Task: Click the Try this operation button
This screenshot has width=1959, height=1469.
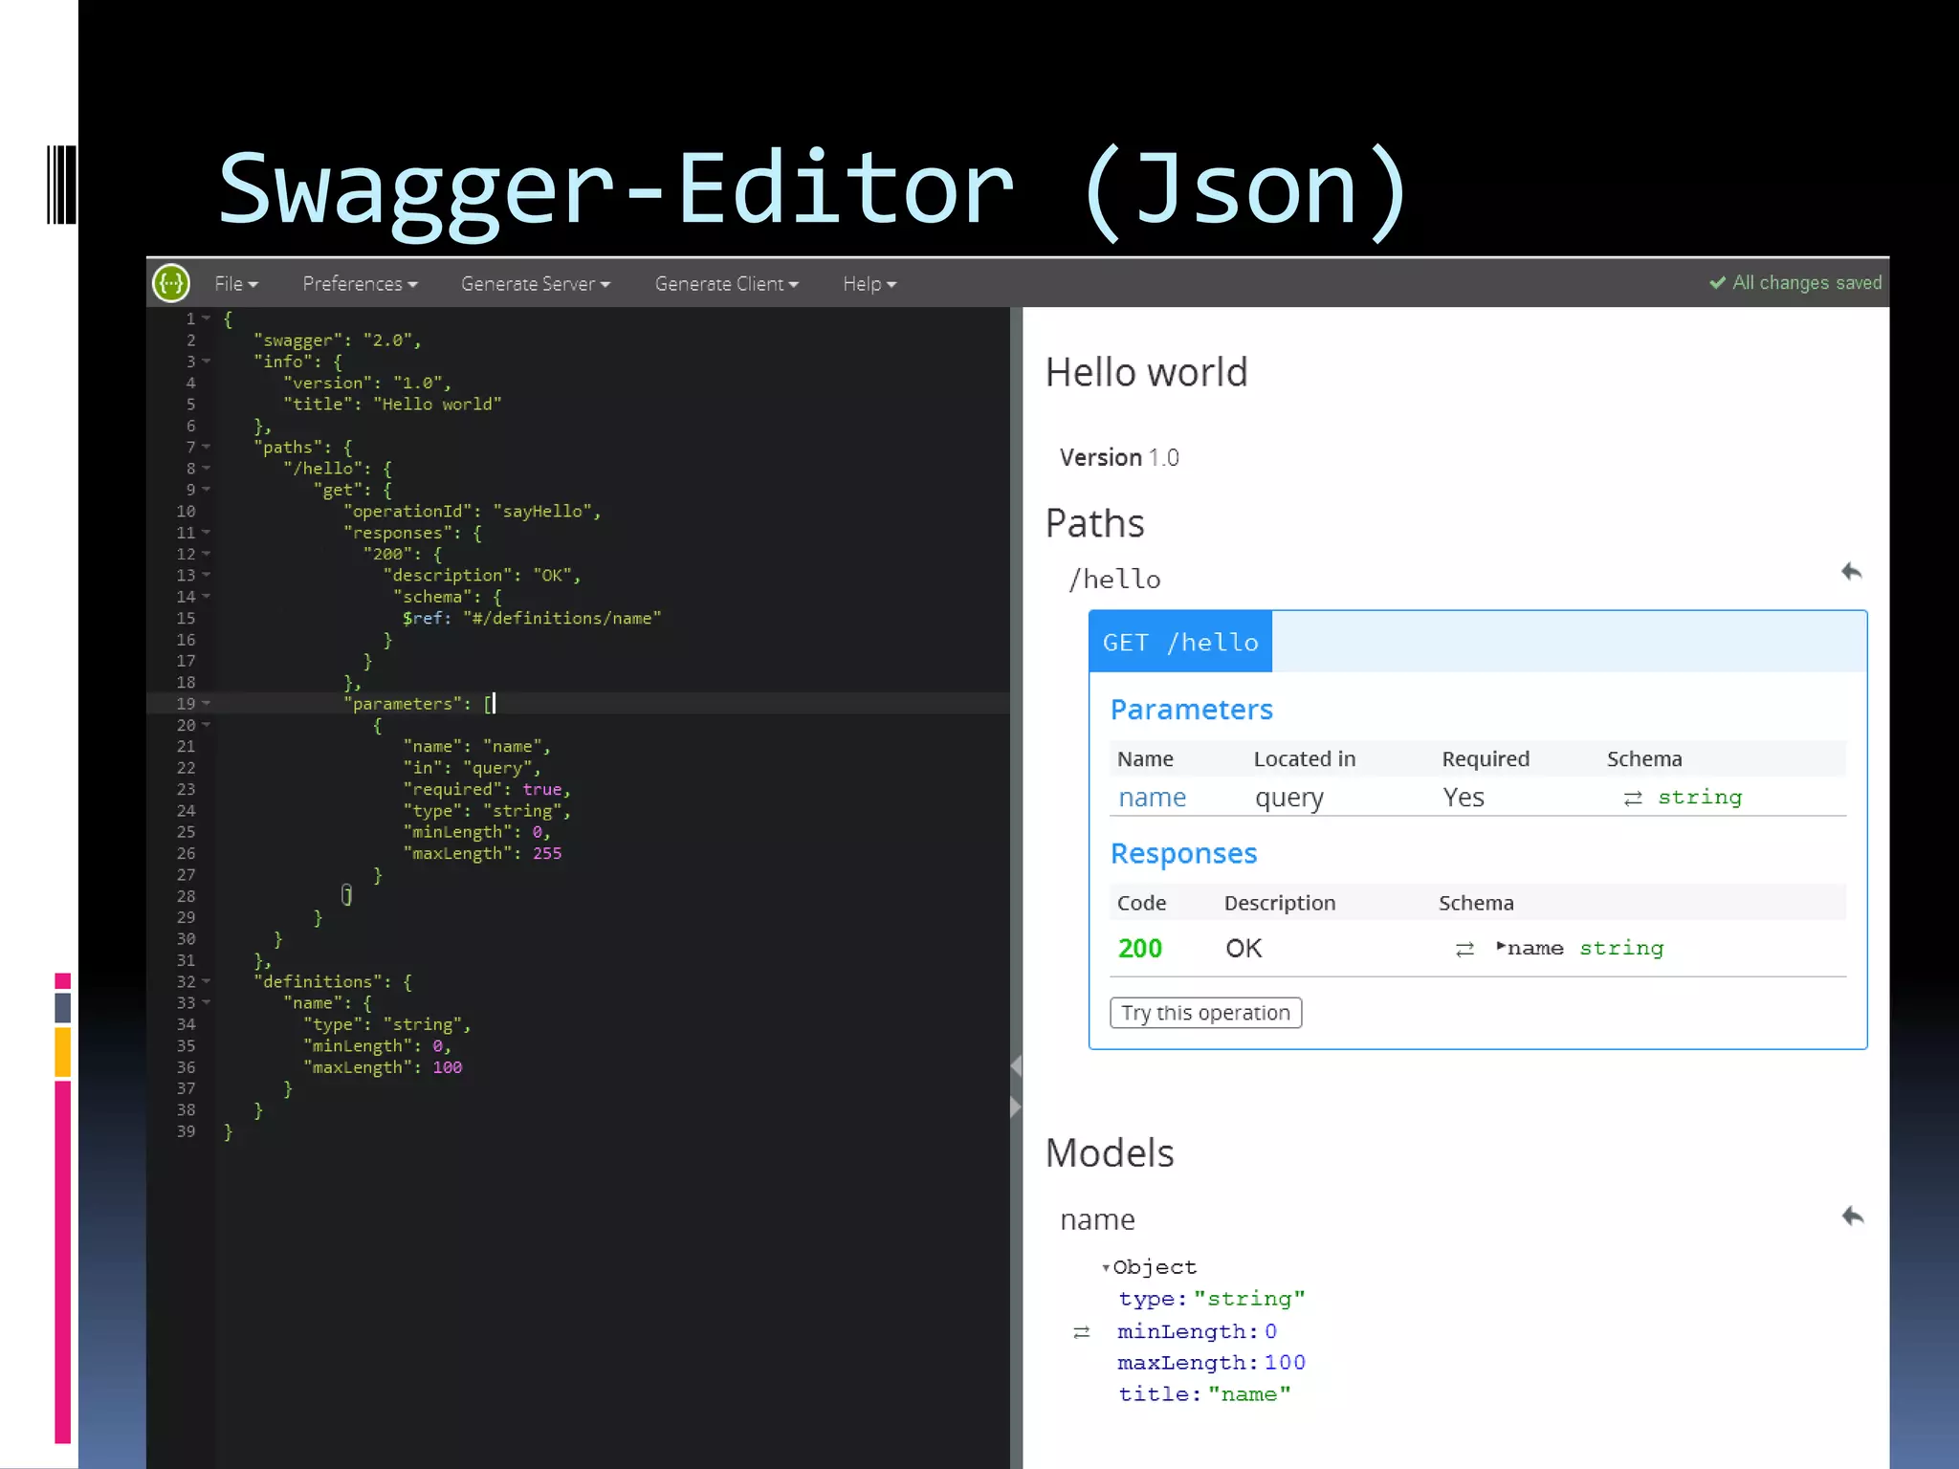Action: click(x=1205, y=1013)
